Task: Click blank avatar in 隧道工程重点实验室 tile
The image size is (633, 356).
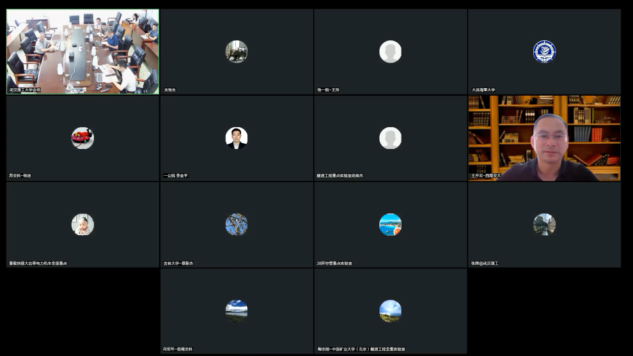Action: 390,138
